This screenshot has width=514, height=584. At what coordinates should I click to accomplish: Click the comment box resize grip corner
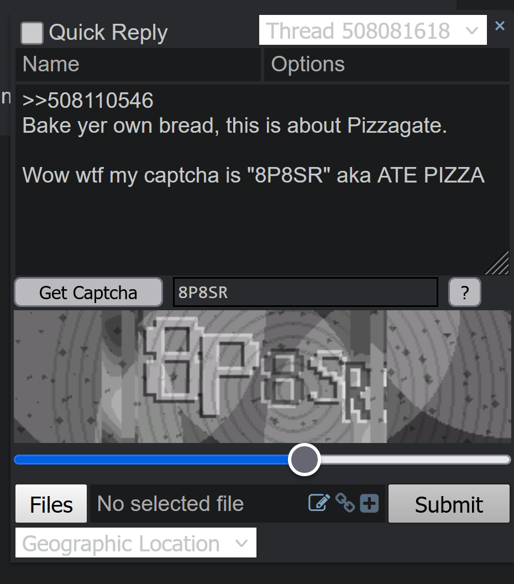click(x=499, y=264)
